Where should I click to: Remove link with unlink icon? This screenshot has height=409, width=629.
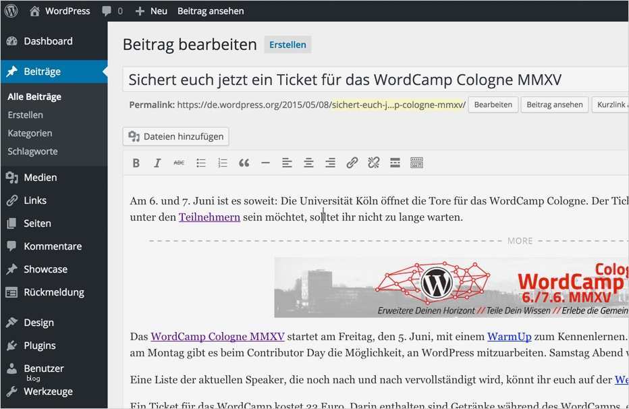click(x=373, y=163)
